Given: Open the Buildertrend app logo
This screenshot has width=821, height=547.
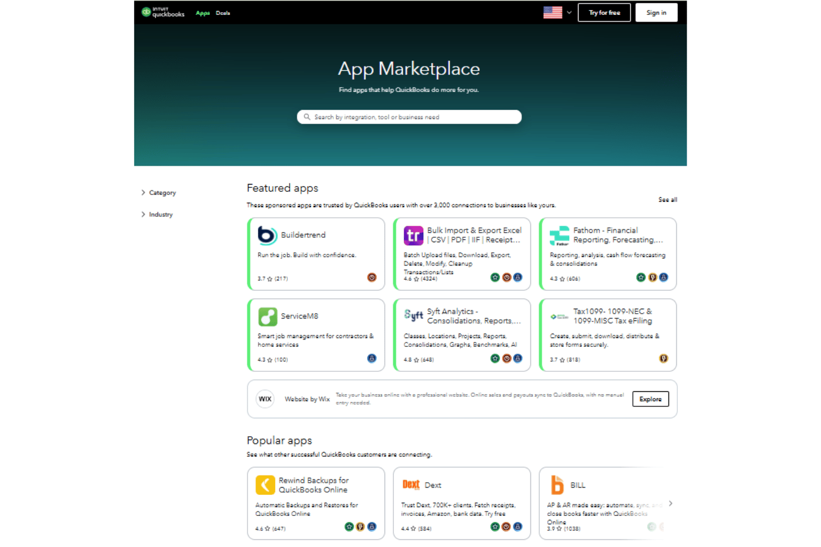Looking at the screenshot, I should (267, 235).
